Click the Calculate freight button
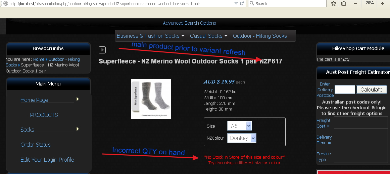This screenshot has height=174, width=390. pos(372,90)
